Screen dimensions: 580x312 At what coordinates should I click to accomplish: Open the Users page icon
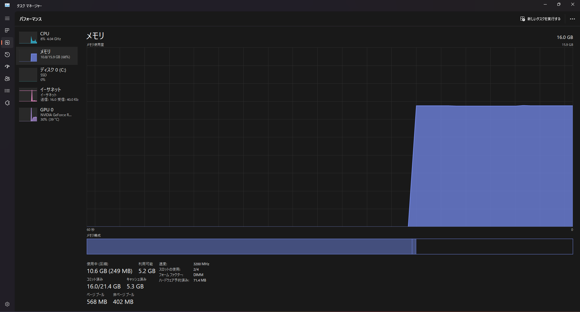(x=7, y=79)
